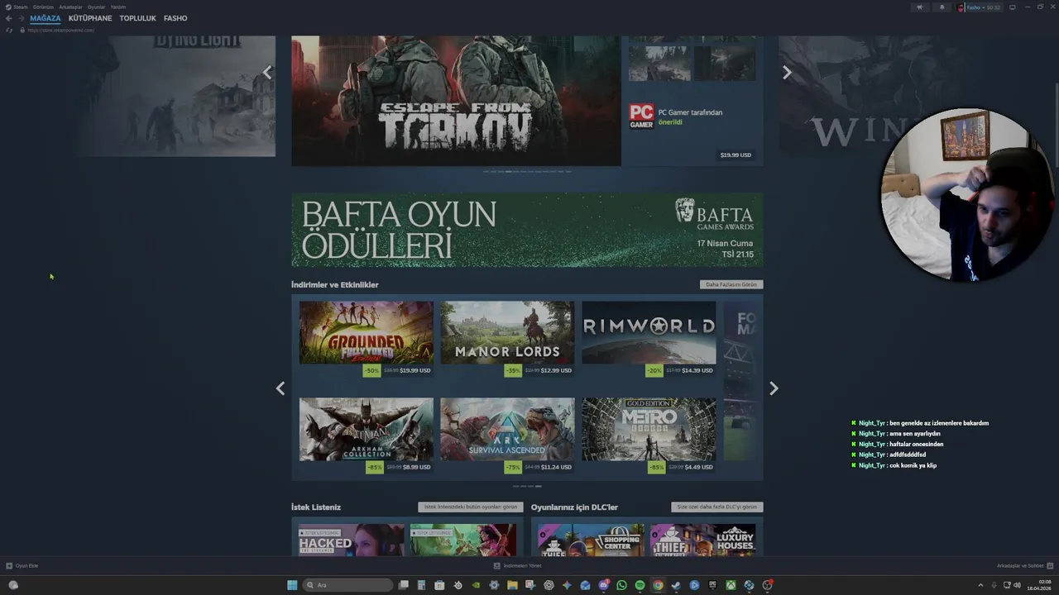
Task: Click the PC Gamer curator logo
Action: tap(641, 117)
